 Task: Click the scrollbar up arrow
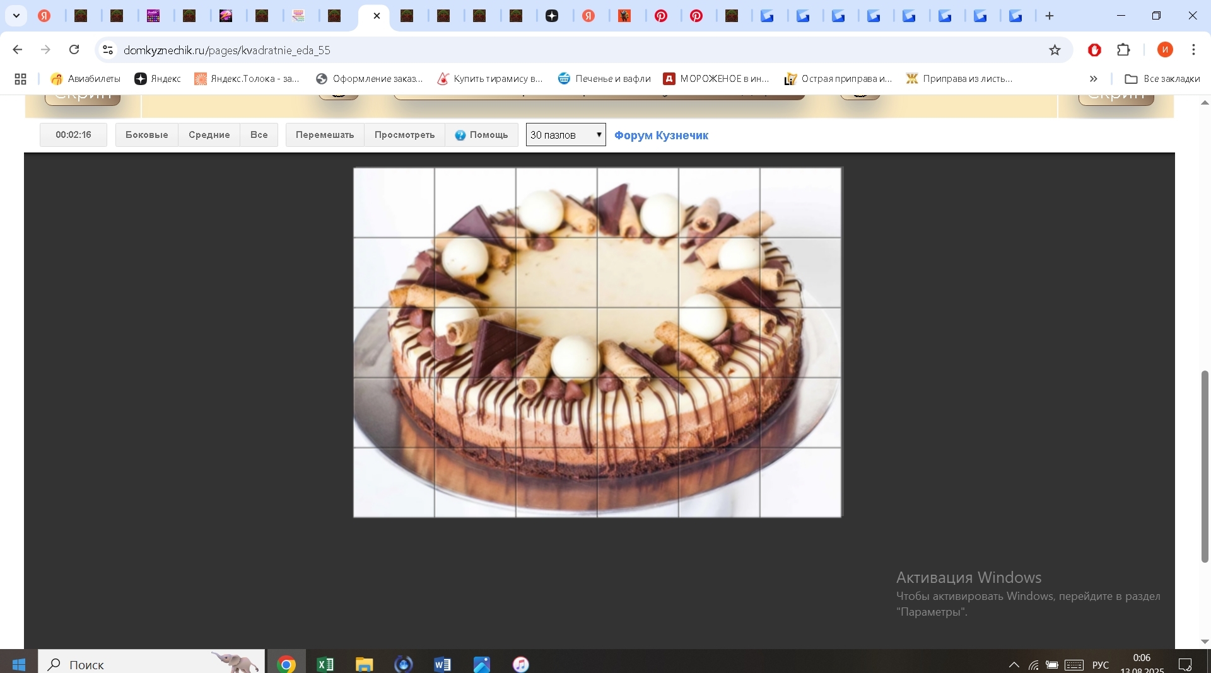1205,102
